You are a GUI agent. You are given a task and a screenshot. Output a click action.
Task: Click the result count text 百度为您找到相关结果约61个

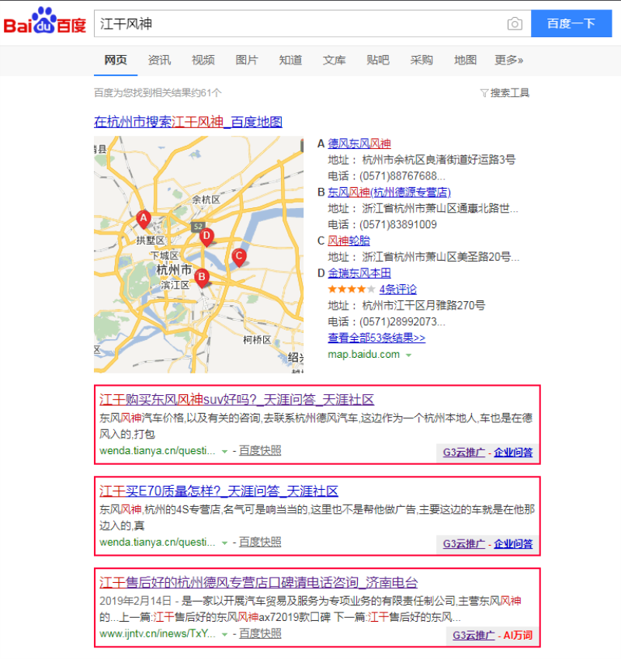coord(158,93)
